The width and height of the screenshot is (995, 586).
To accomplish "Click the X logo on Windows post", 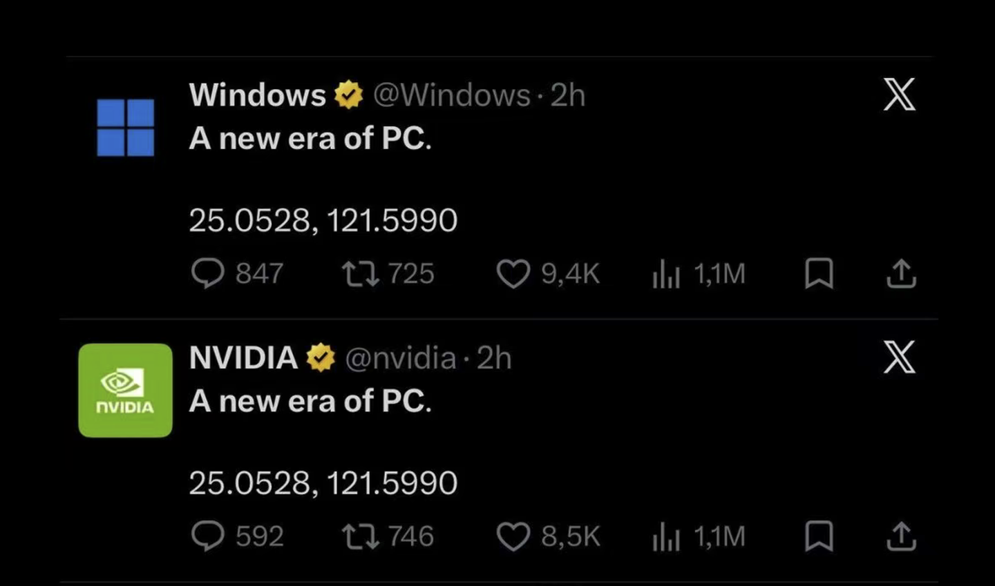I will click(x=900, y=95).
